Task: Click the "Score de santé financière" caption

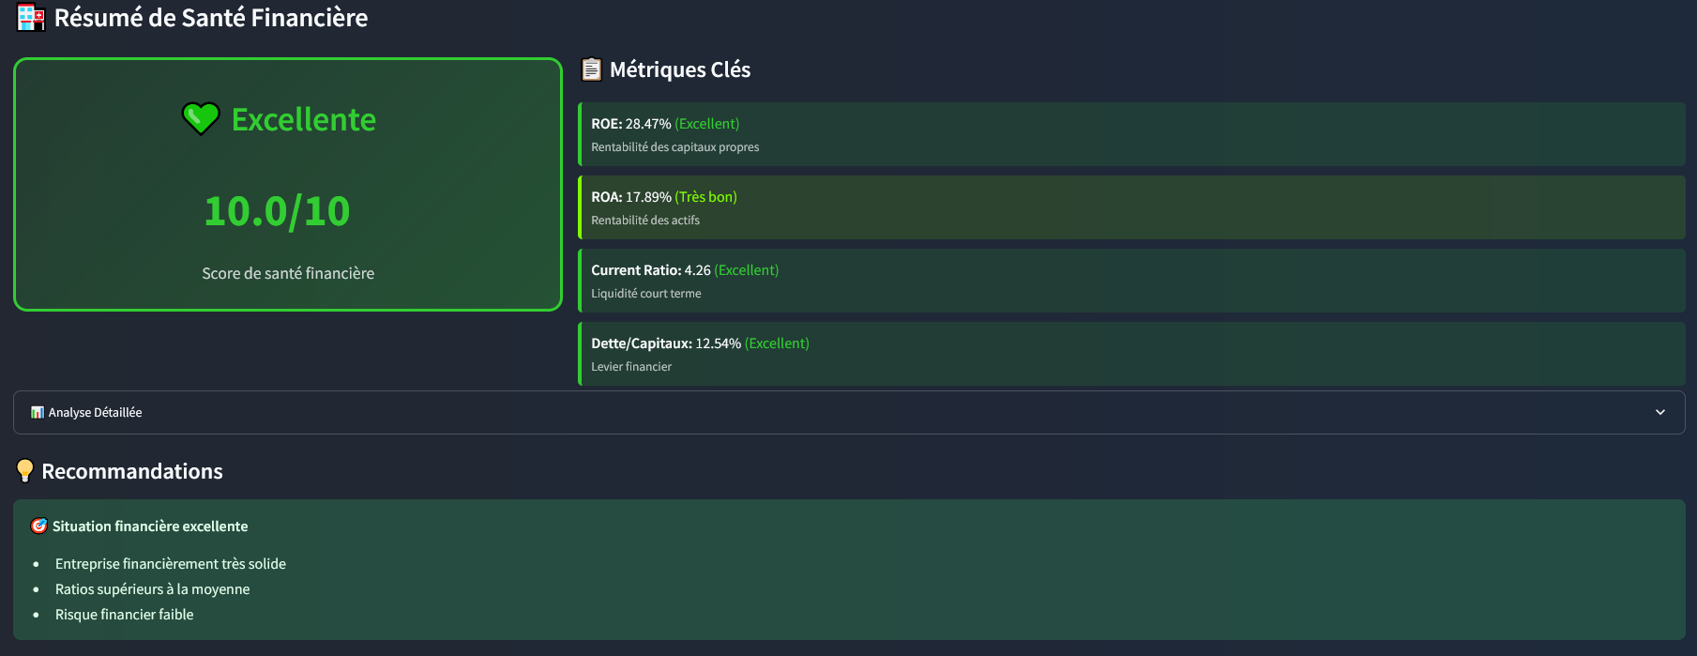Action: pos(288,273)
